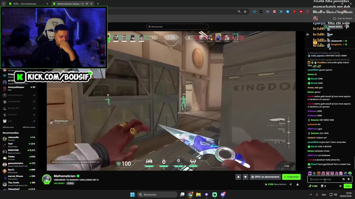Show hidden system tray icons chevron
The width and height of the screenshot is (355, 199).
[311, 195]
